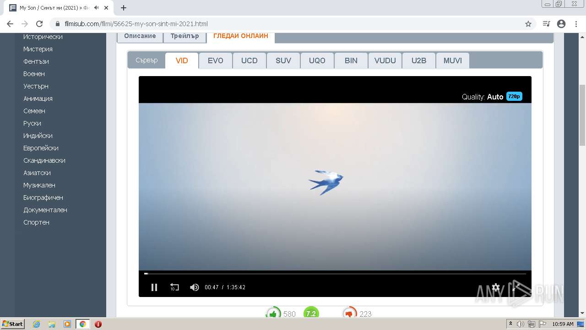Mute audio on the My Son tab
The height and width of the screenshot is (330, 586).
click(97, 8)
